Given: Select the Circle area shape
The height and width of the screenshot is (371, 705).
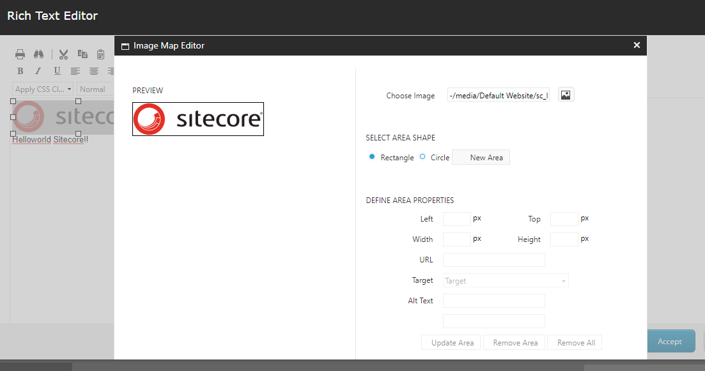Looking at the screenshot, I should [x=422, y=156].
